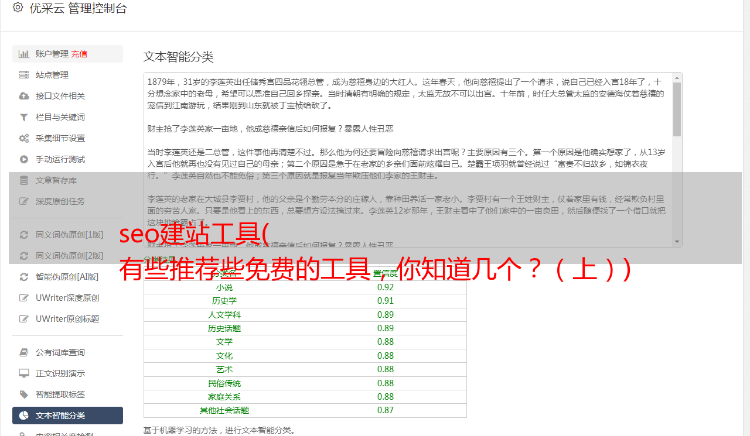This screenshot has height=436, width=750.
Task: Open 文章暂存库 from sidebar
Action: (x=67, y=180)
